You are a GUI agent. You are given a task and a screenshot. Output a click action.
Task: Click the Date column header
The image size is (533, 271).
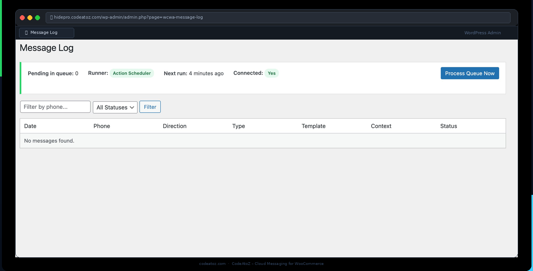(x=30, y=126)
